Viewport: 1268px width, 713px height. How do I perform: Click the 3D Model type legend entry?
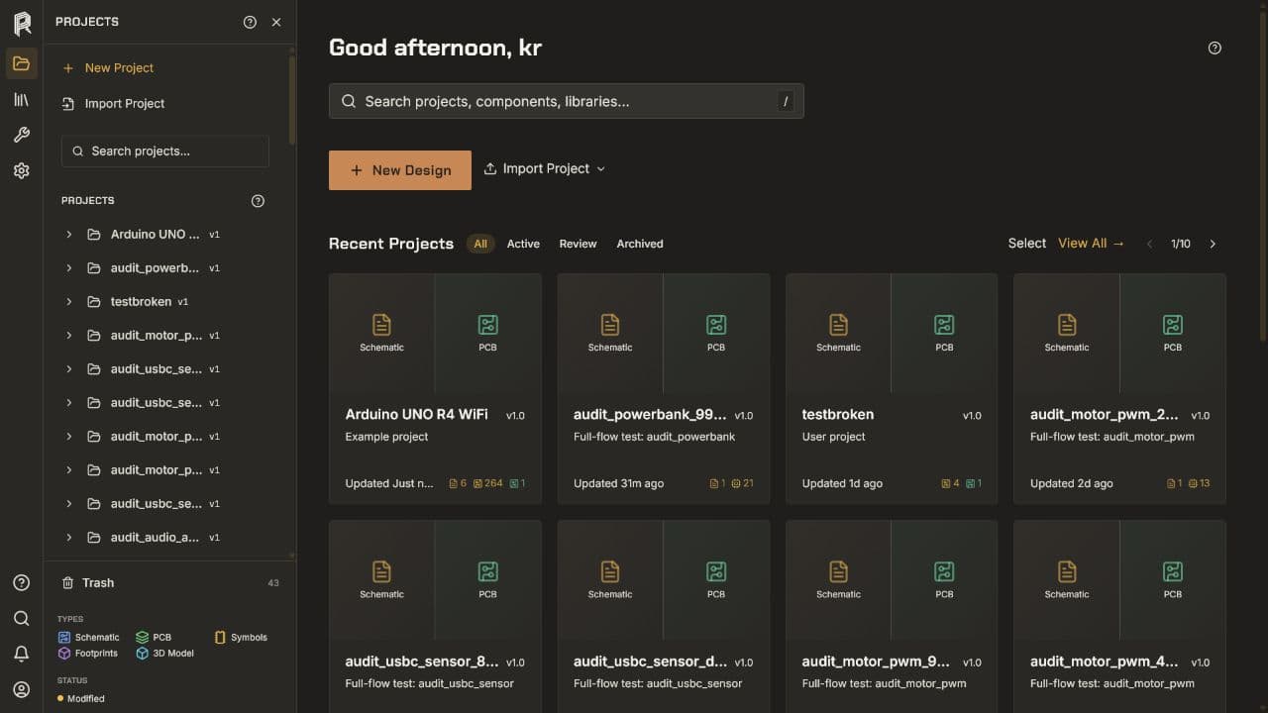click(165, 654)
